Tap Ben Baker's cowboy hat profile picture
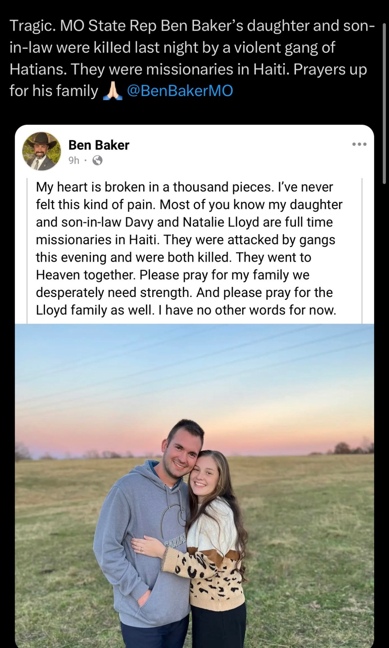 (x=41, y=151)
